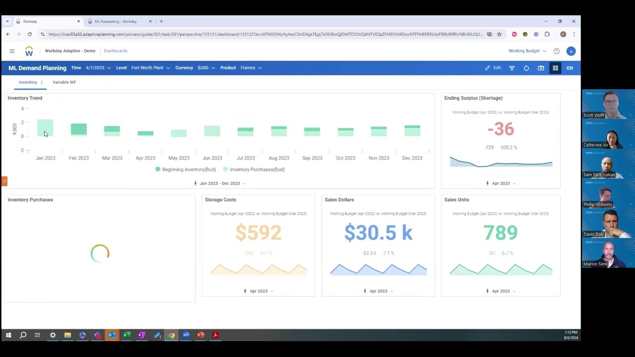Open the Inventory tab options menu

click(42, 82)
